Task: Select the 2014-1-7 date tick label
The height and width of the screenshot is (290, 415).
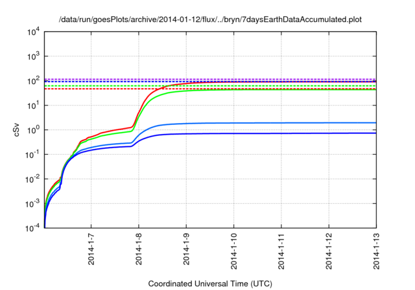Action: [91, 249]
